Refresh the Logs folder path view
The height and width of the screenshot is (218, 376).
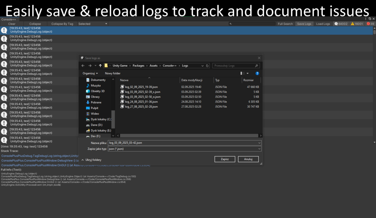pos(207,66)
